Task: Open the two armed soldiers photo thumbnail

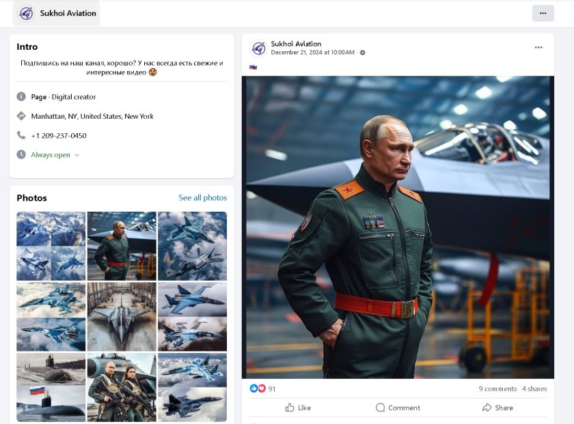Action: pos(122,387)
